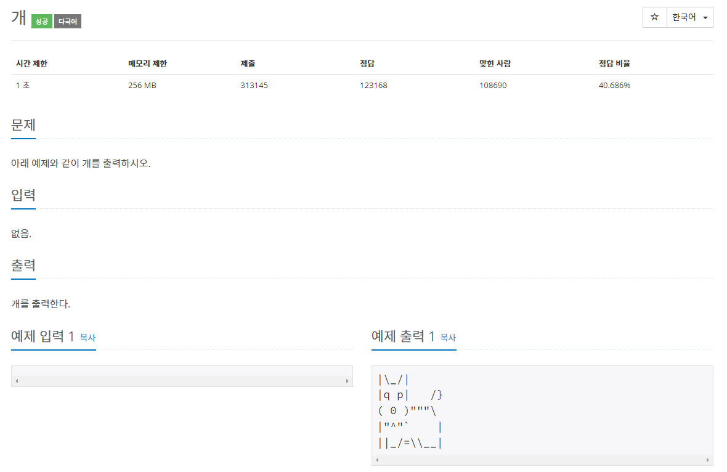Open the 한국어 language dropdown
Screen dimensions: 727x472
(689, 17)
